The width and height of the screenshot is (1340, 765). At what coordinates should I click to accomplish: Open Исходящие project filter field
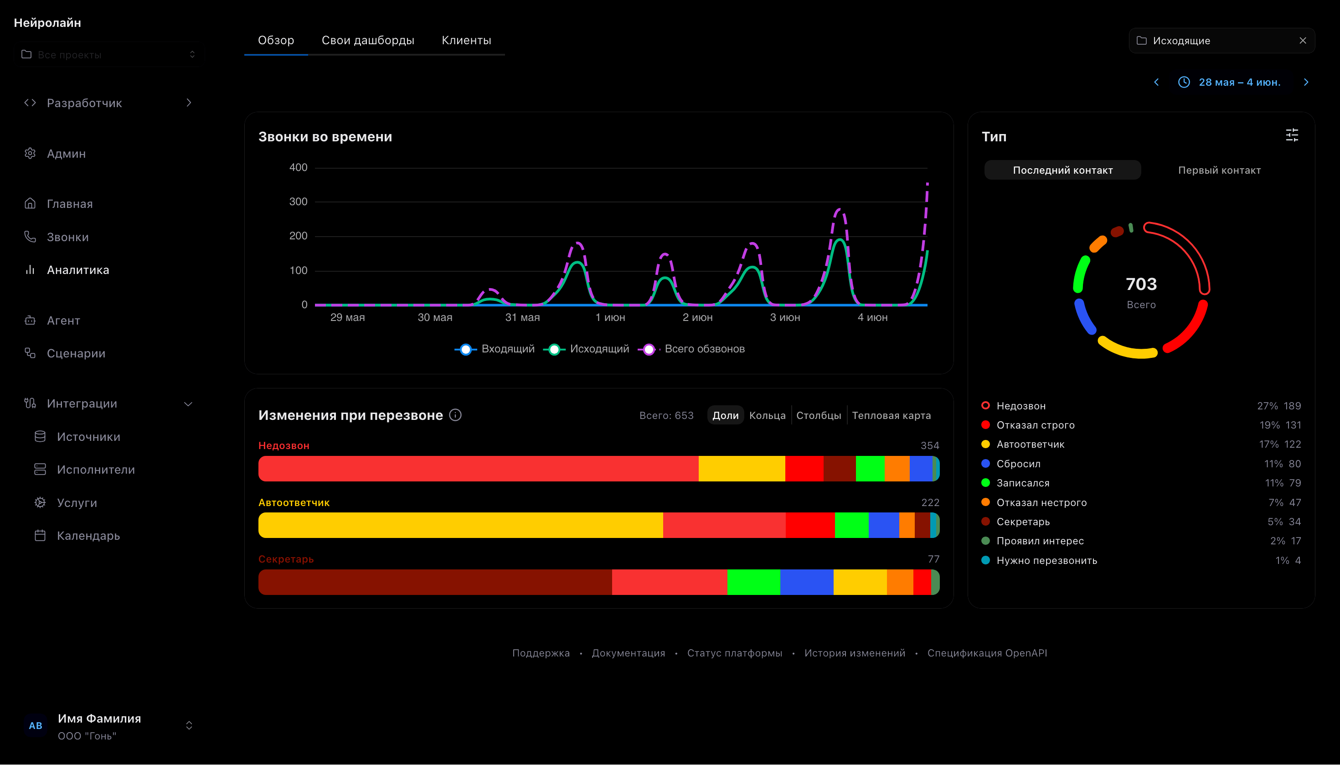[1222, 41]
